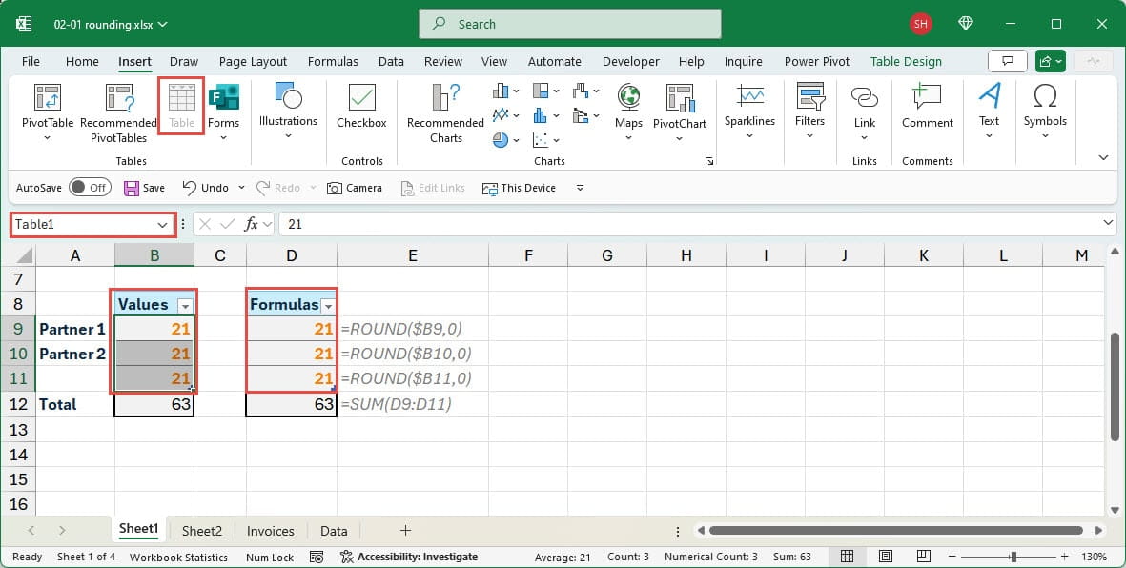Viewport: 1126px width, 568px height.
Task: Switch to the Invoices sheet tab
Action: pos(270,531)
